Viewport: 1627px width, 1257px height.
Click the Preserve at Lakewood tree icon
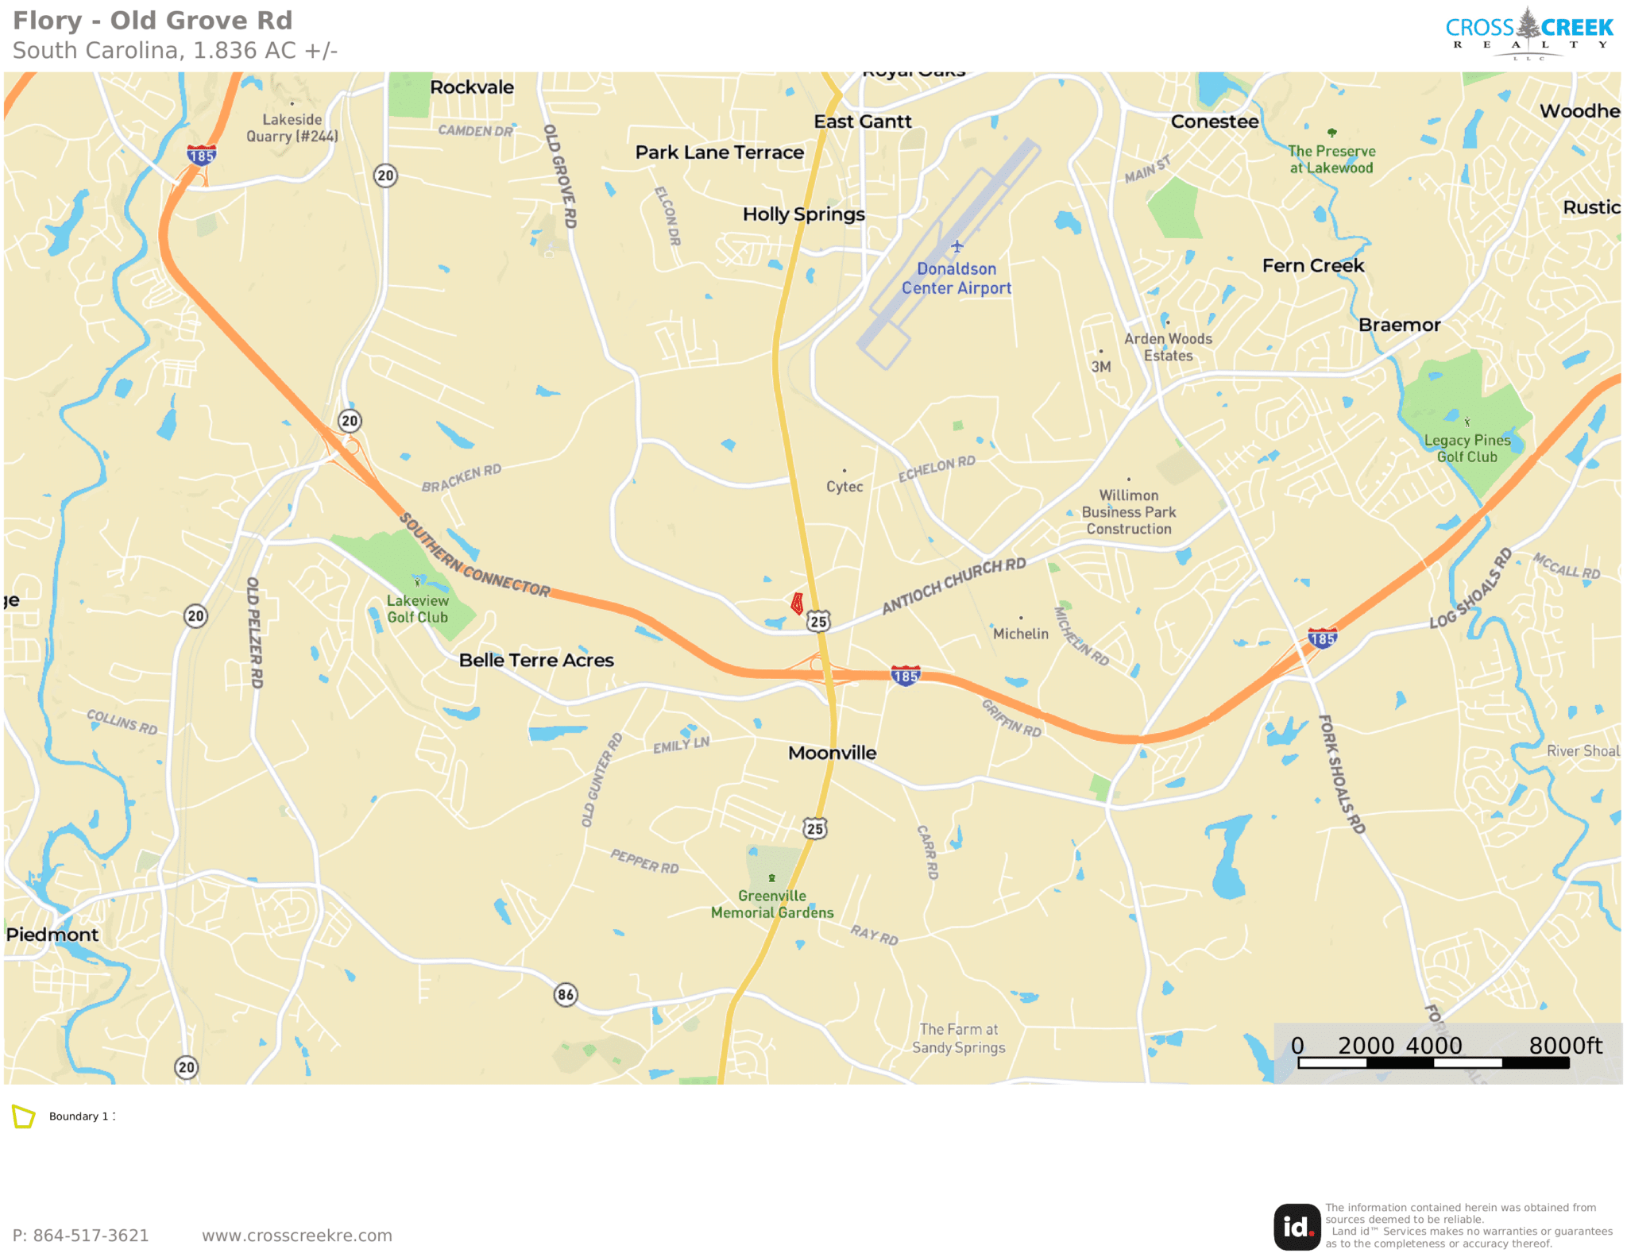(x=1332, y=133)
